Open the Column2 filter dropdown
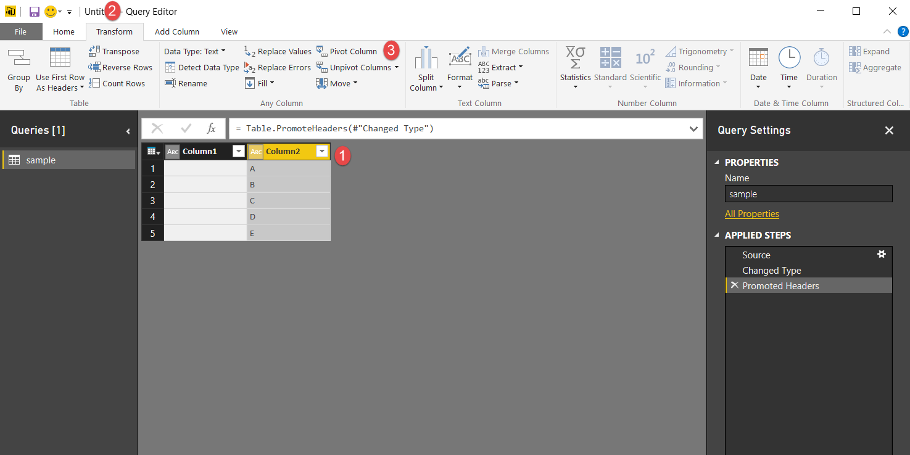This screenshot has height=455, width=910. point(321,151)
